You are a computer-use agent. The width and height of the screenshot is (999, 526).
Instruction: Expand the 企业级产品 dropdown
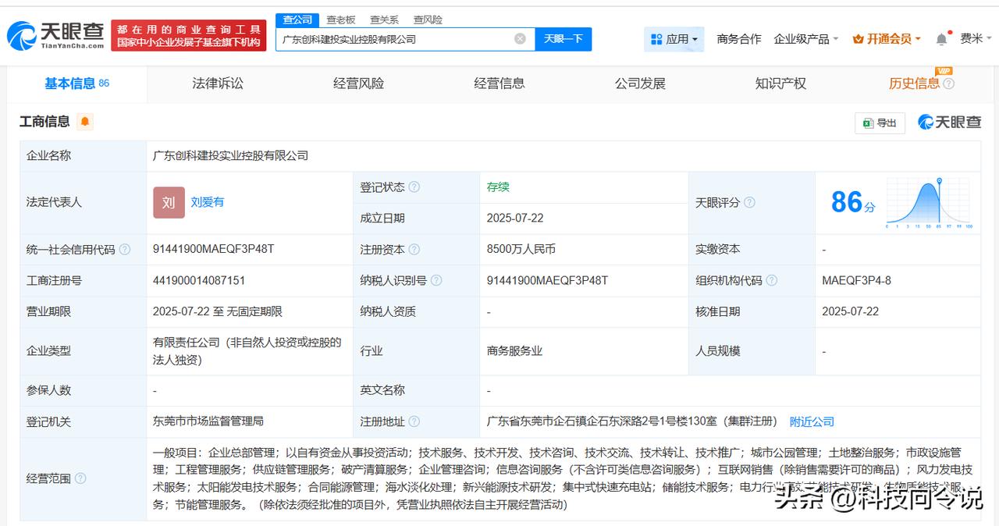[805, 39]
